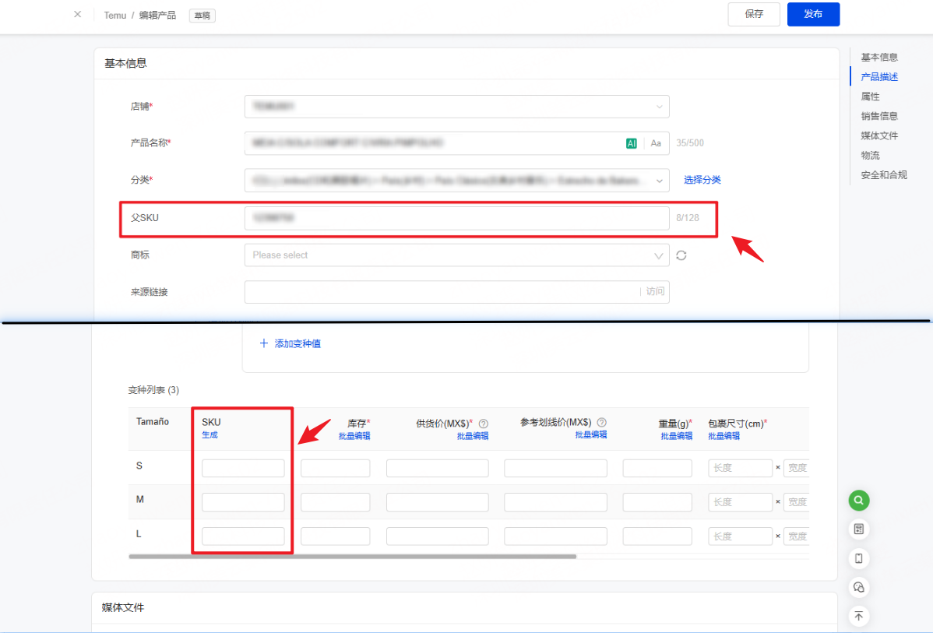The image size is (933, 633).
Task: Click the SKU input field for size S
Action: click(243, 468)
